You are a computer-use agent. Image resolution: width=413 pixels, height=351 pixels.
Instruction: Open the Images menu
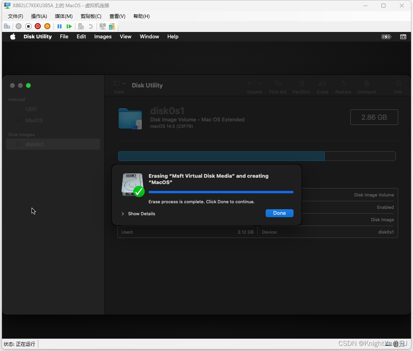tap(103, 36)
